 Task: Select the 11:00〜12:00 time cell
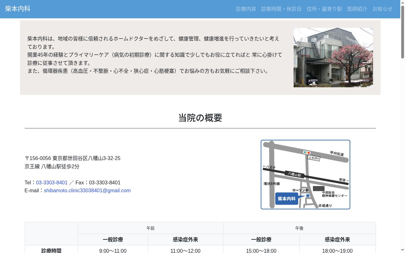click(x=185, y=250)
